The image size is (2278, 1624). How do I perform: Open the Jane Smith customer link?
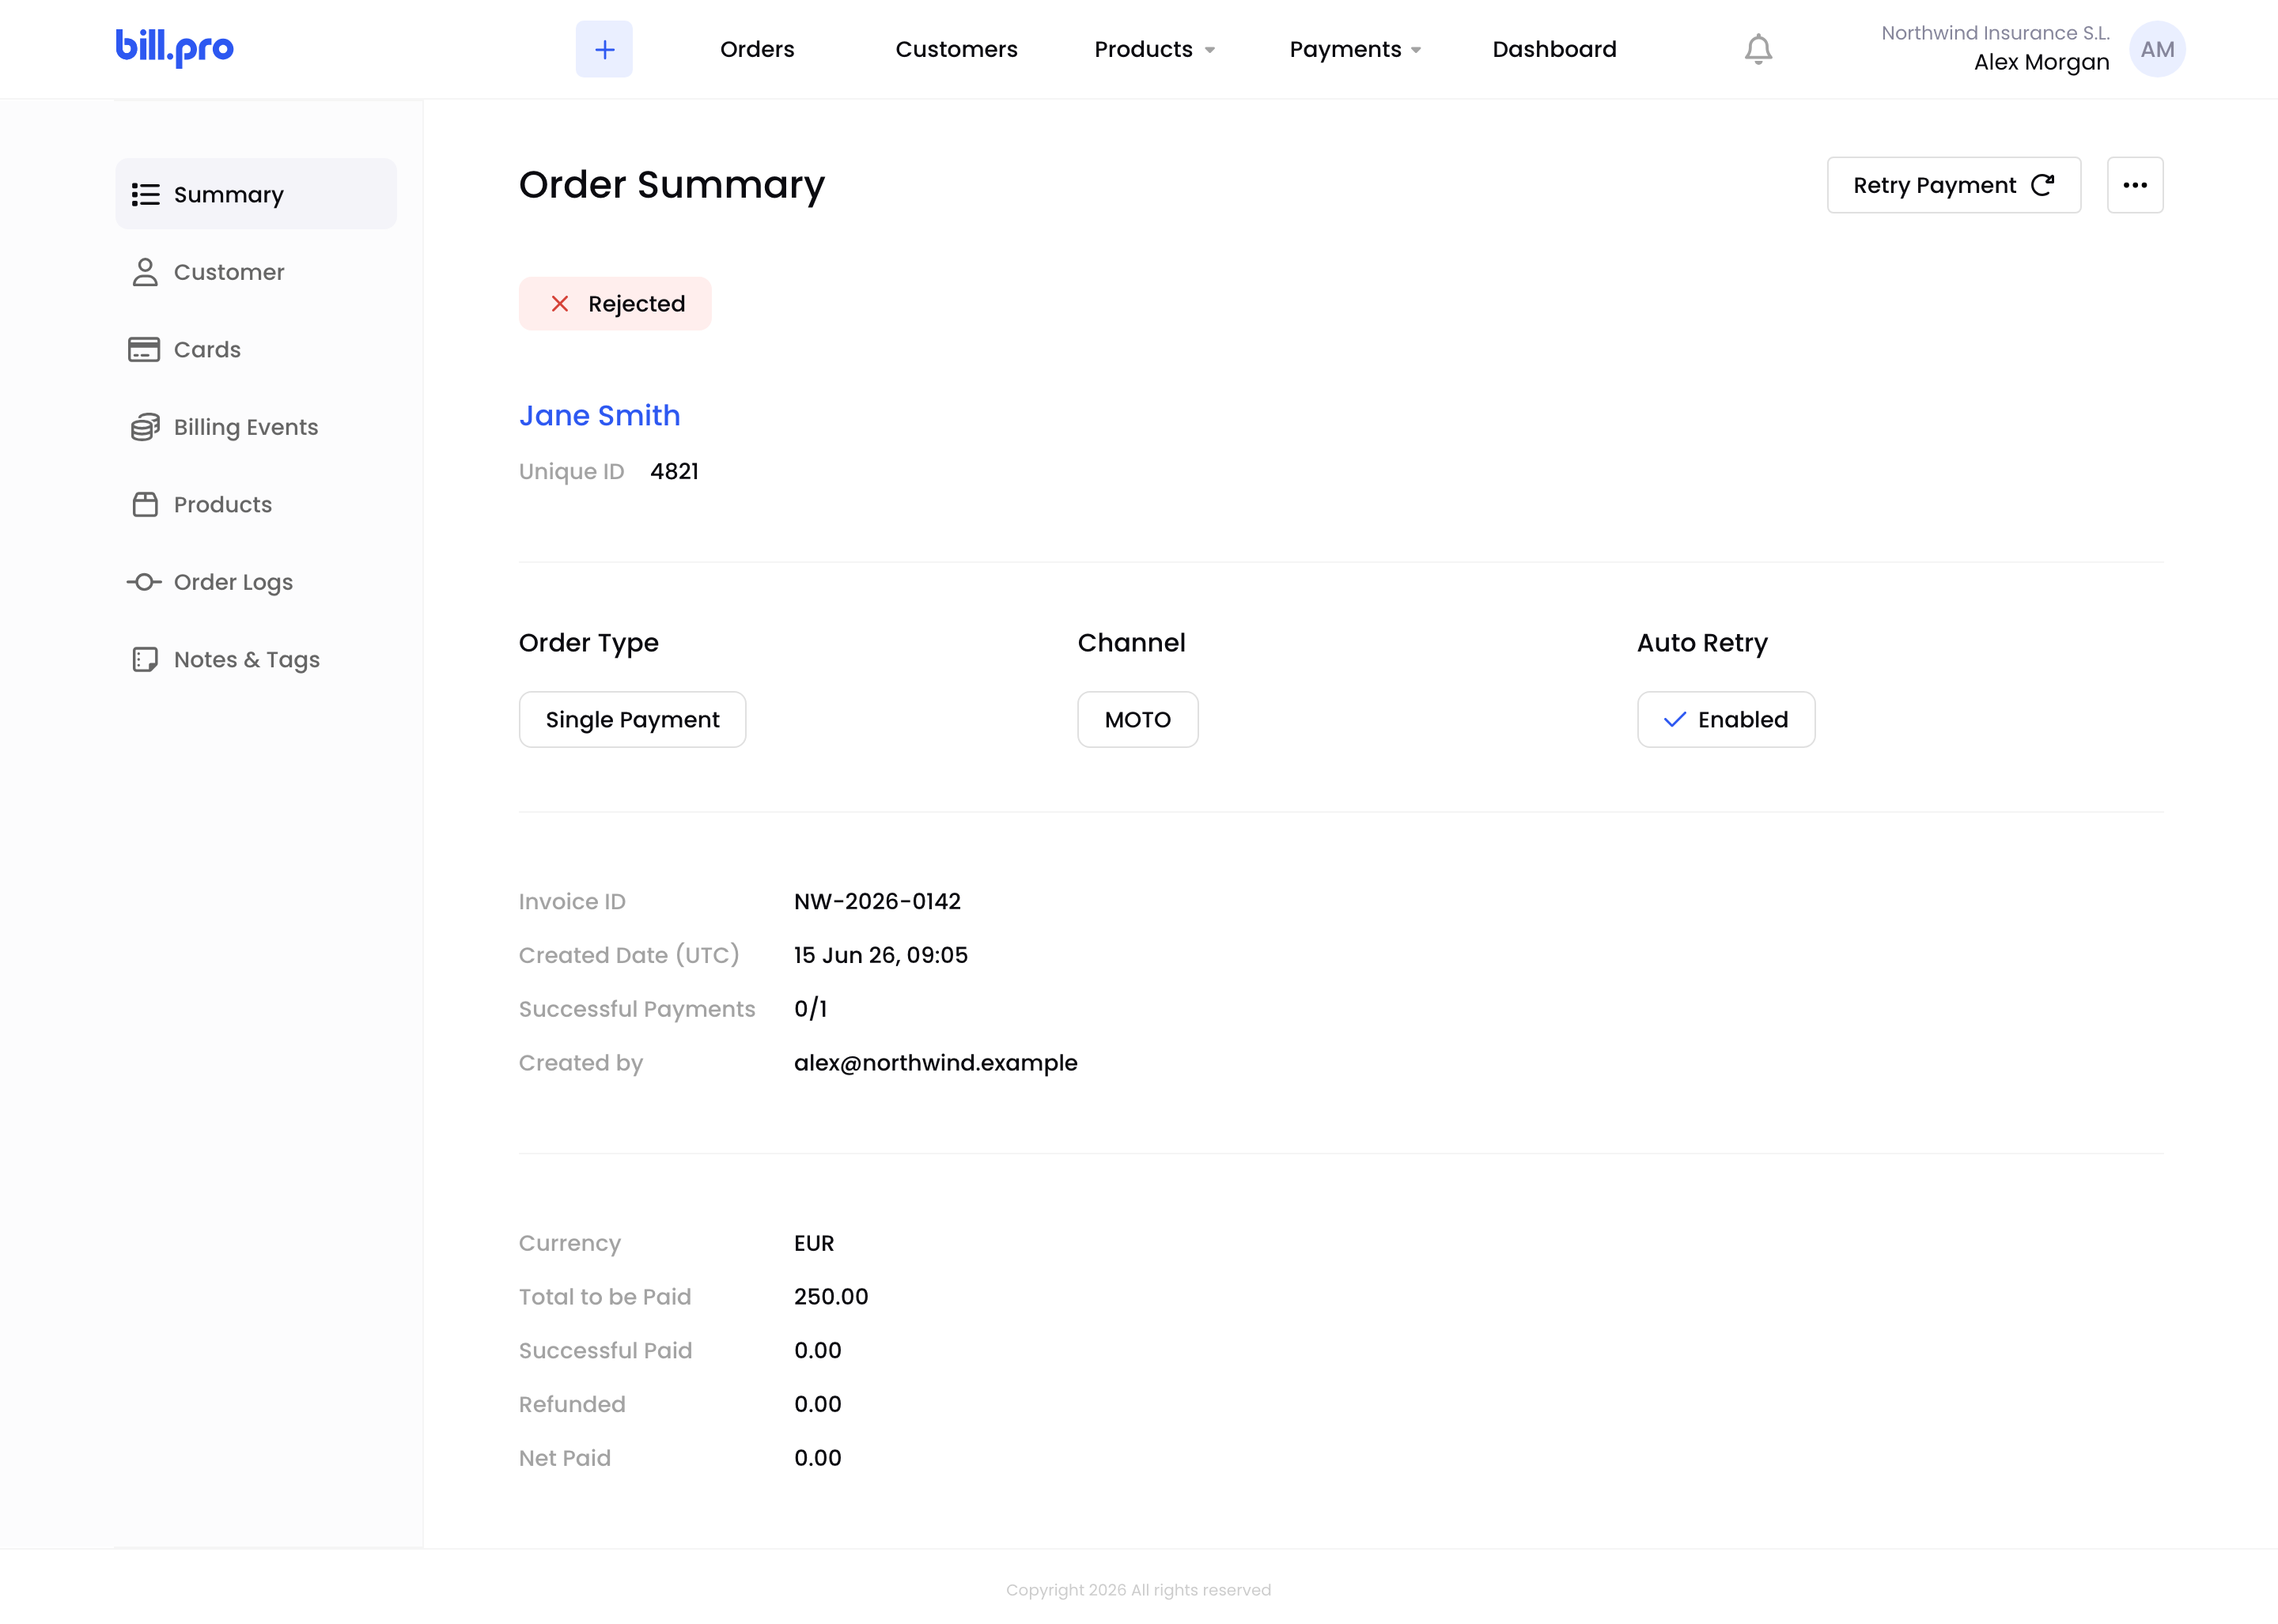tap(600, 415)
